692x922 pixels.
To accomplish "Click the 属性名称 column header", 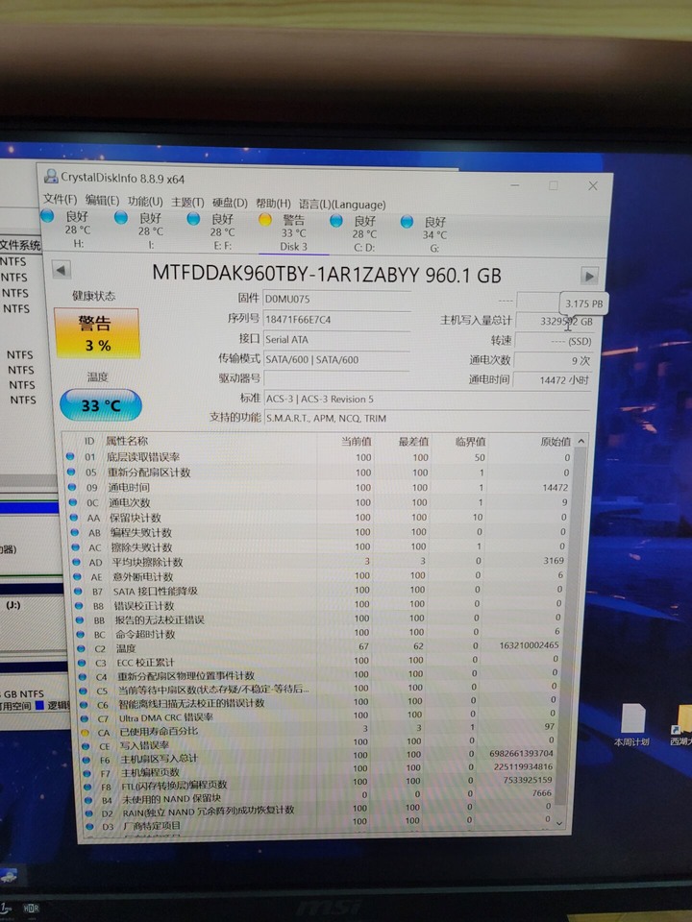I will point(127,441).
